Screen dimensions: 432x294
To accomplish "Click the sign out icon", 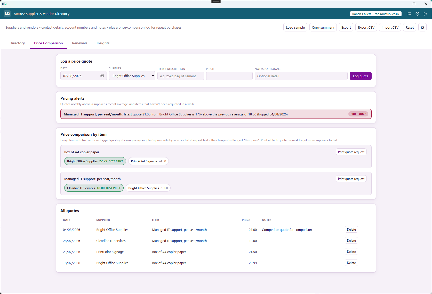I will pyautogui.click(x=425, y=14).
